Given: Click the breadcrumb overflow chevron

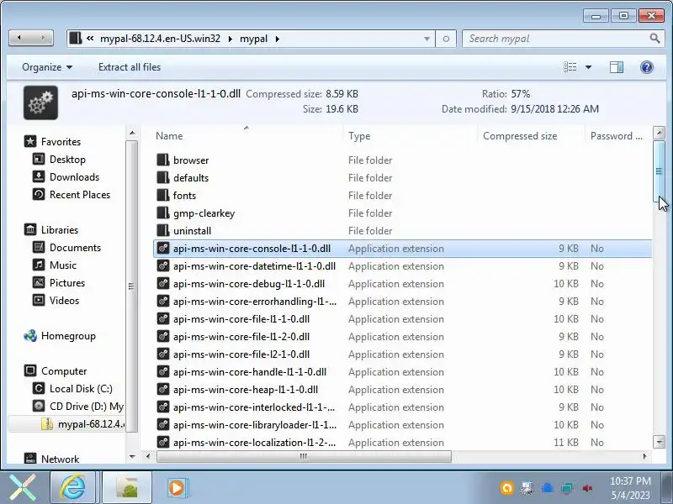Looking at the screenshot, I should (x=90, y=38).
